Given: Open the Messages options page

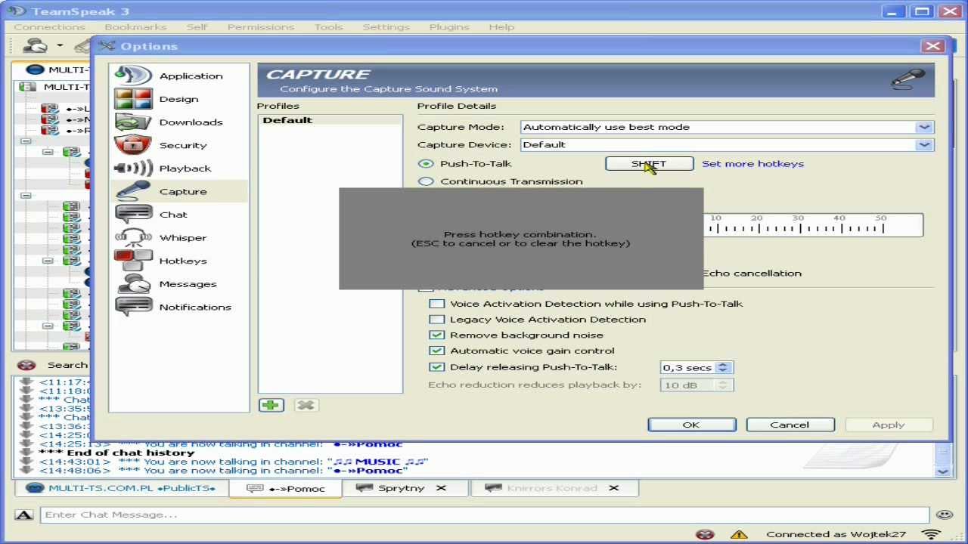Looking at the screenshot, I should (178, 284).
